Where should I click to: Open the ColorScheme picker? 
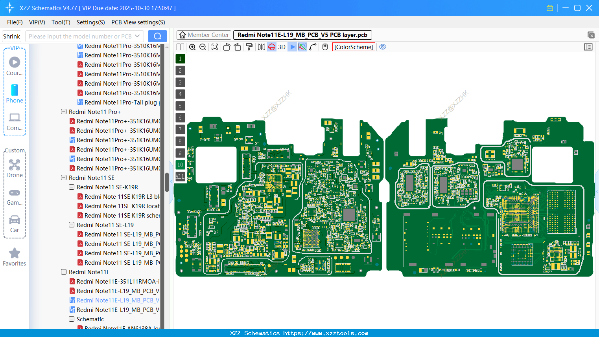tap(354, 47)
